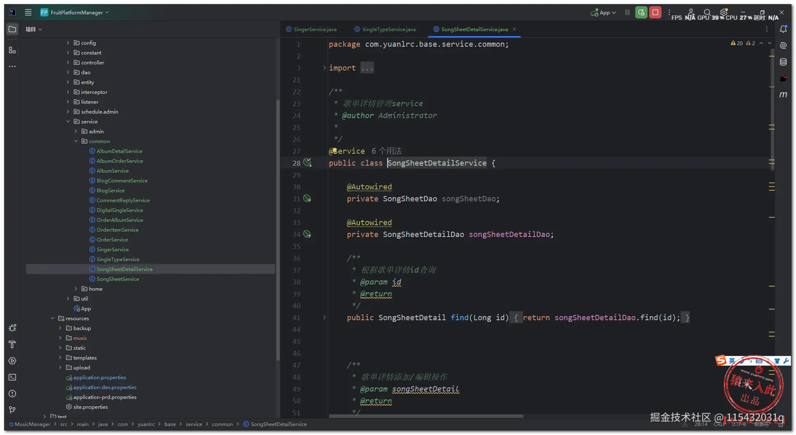
Task: Click the autowired gutter icon on line 31
Action: (x=307, y=198)
